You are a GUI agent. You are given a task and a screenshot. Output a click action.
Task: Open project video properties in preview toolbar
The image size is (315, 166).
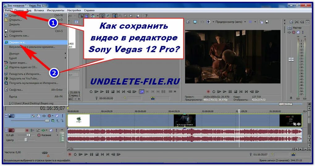(188, 22)
